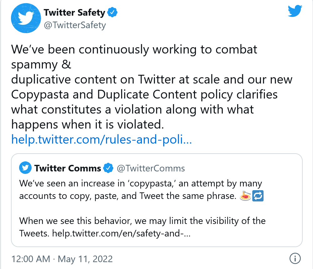Follow the help.twitter.com/en/safety-and-… link
Image resolution: width=313 pixels, height=269 pixels.
pyautogui.click(x=121, y=233)
